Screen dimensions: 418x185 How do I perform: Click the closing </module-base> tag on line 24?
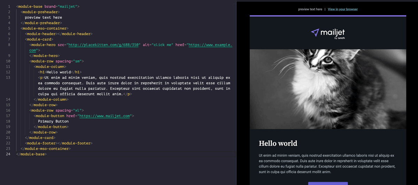click(31, 154)
